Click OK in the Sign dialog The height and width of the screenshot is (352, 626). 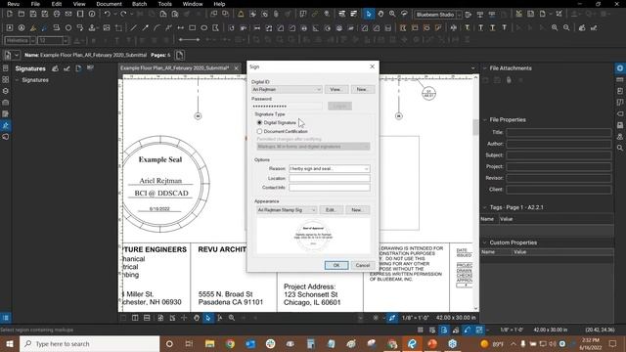[x=336, y=265]
